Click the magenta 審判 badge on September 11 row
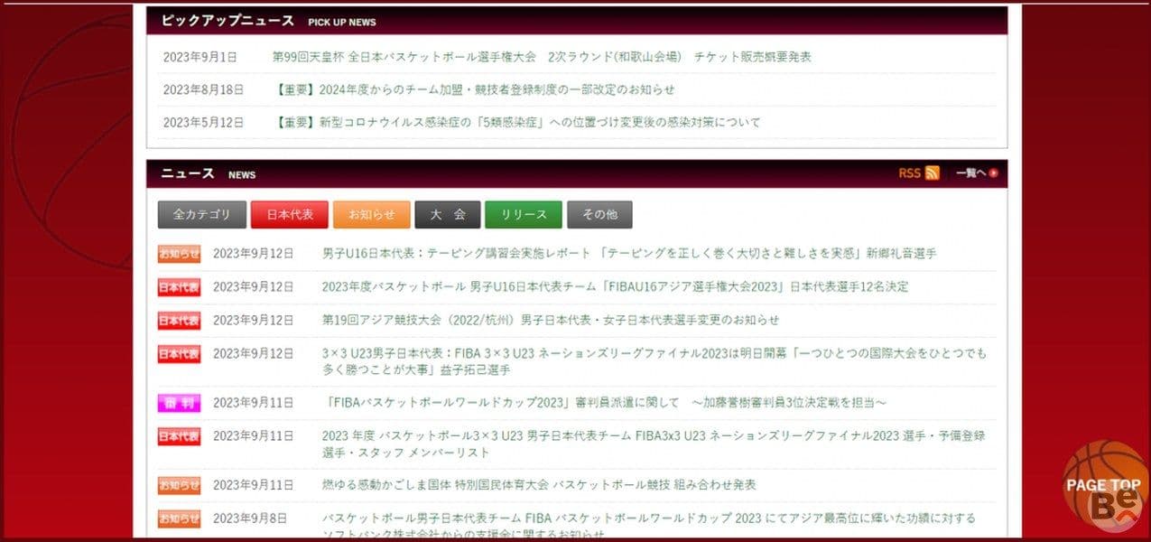1151x542 pixels. click(179, 403)
